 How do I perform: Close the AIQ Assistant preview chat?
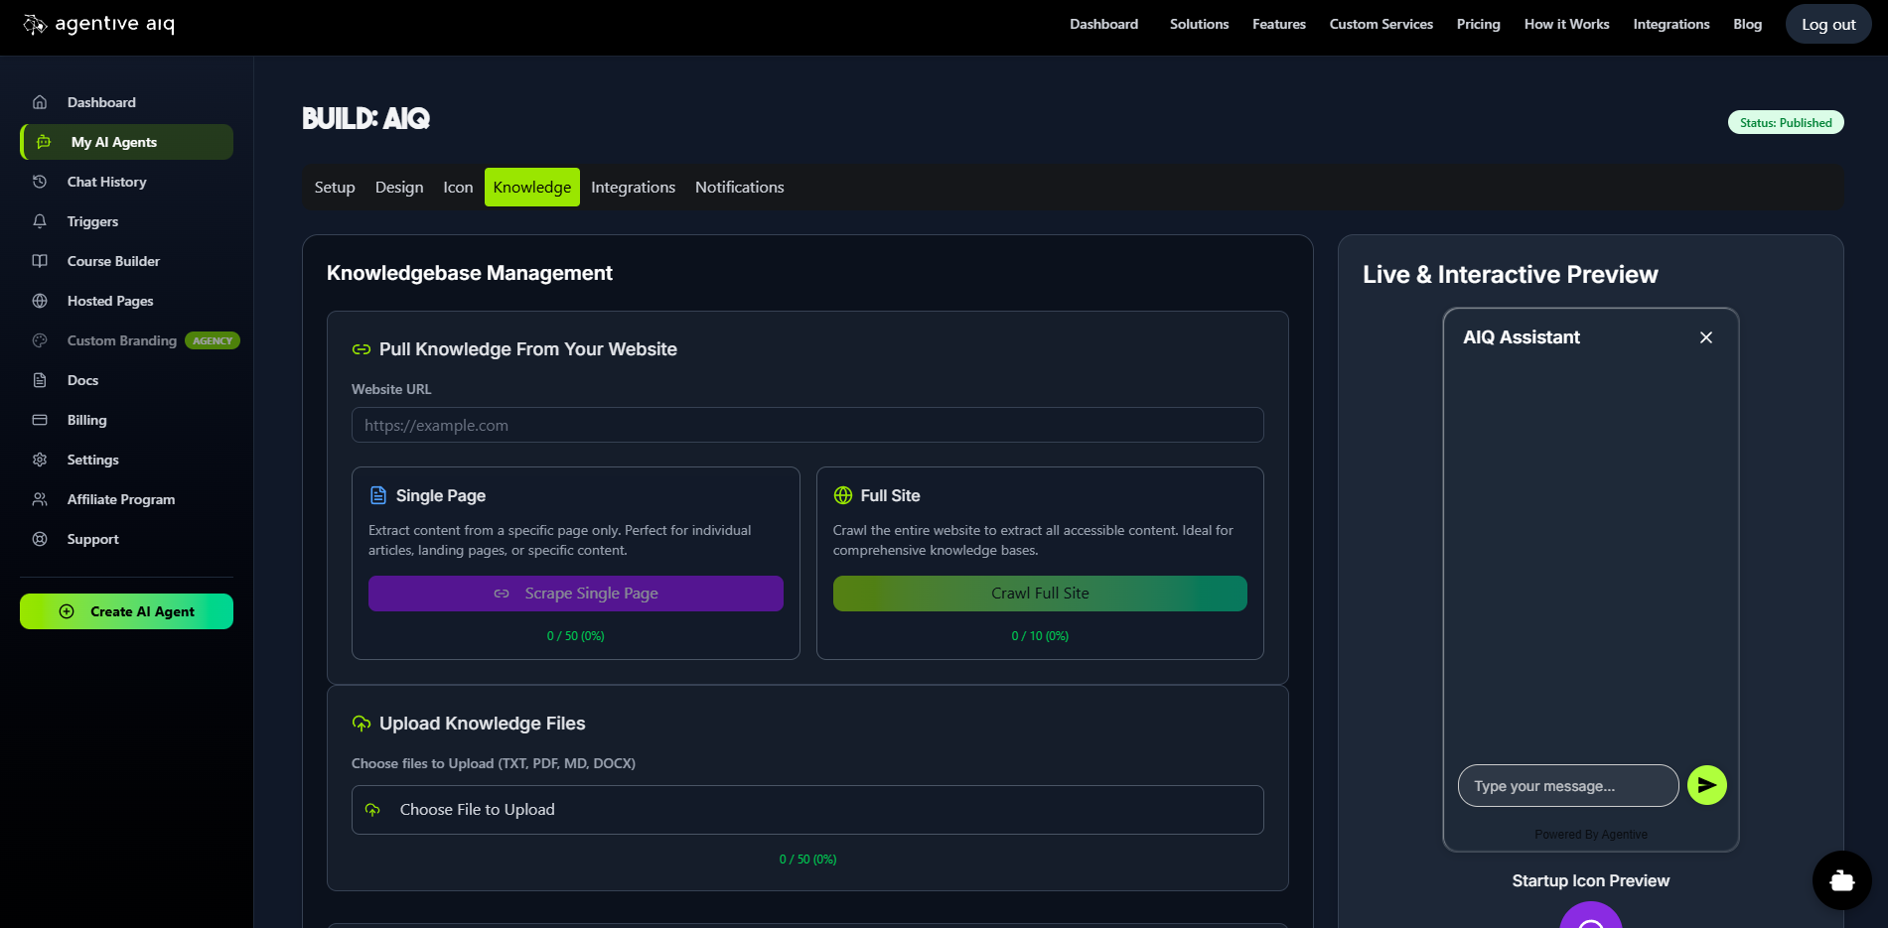point(1706,337)
